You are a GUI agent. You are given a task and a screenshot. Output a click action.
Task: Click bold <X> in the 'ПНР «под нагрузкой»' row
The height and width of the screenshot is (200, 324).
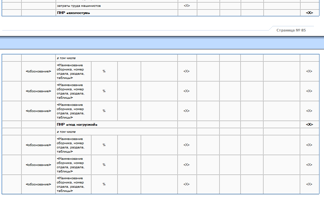pyautogui.click(x=309, y=124)
